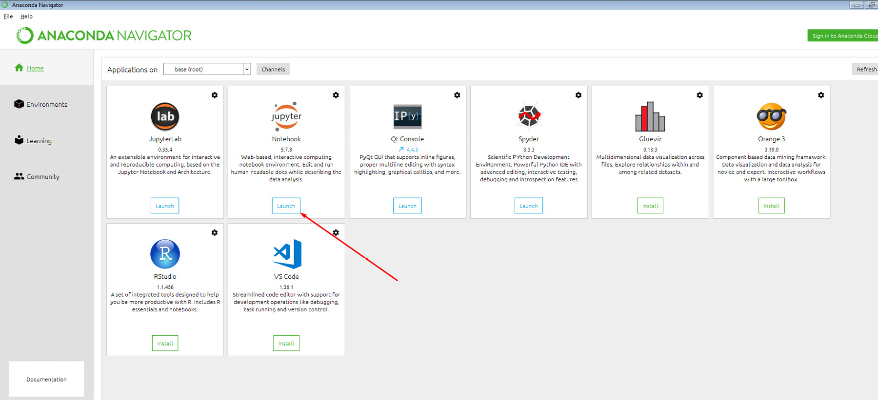878x400 pixels.
Task: Open VS Code gear options
Action: (x=336, y=232)
